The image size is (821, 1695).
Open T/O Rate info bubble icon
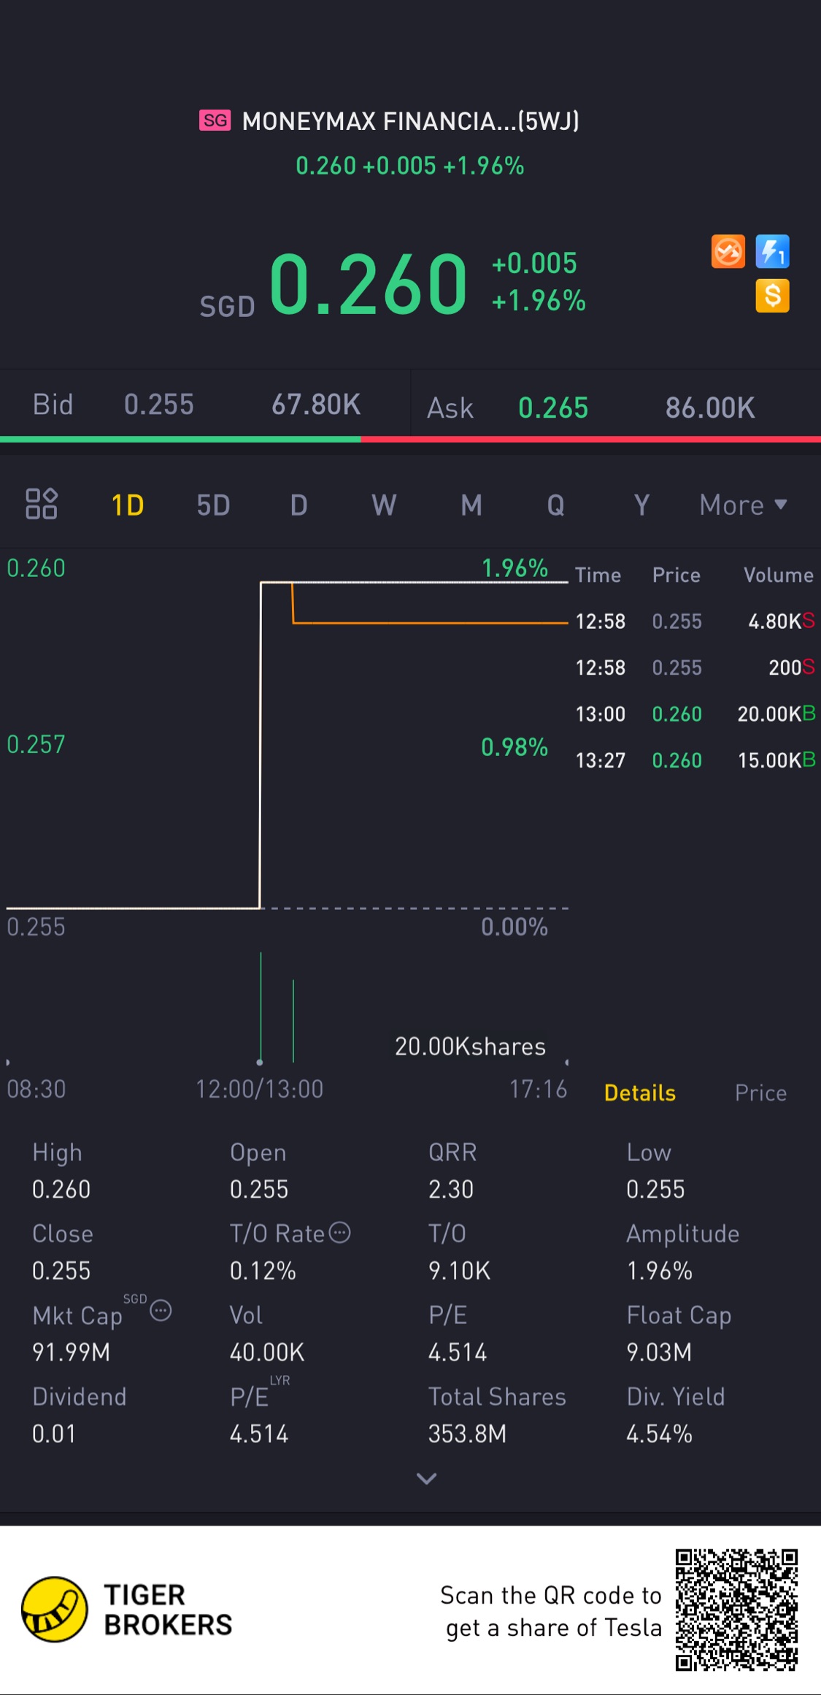coord(340,1233)
